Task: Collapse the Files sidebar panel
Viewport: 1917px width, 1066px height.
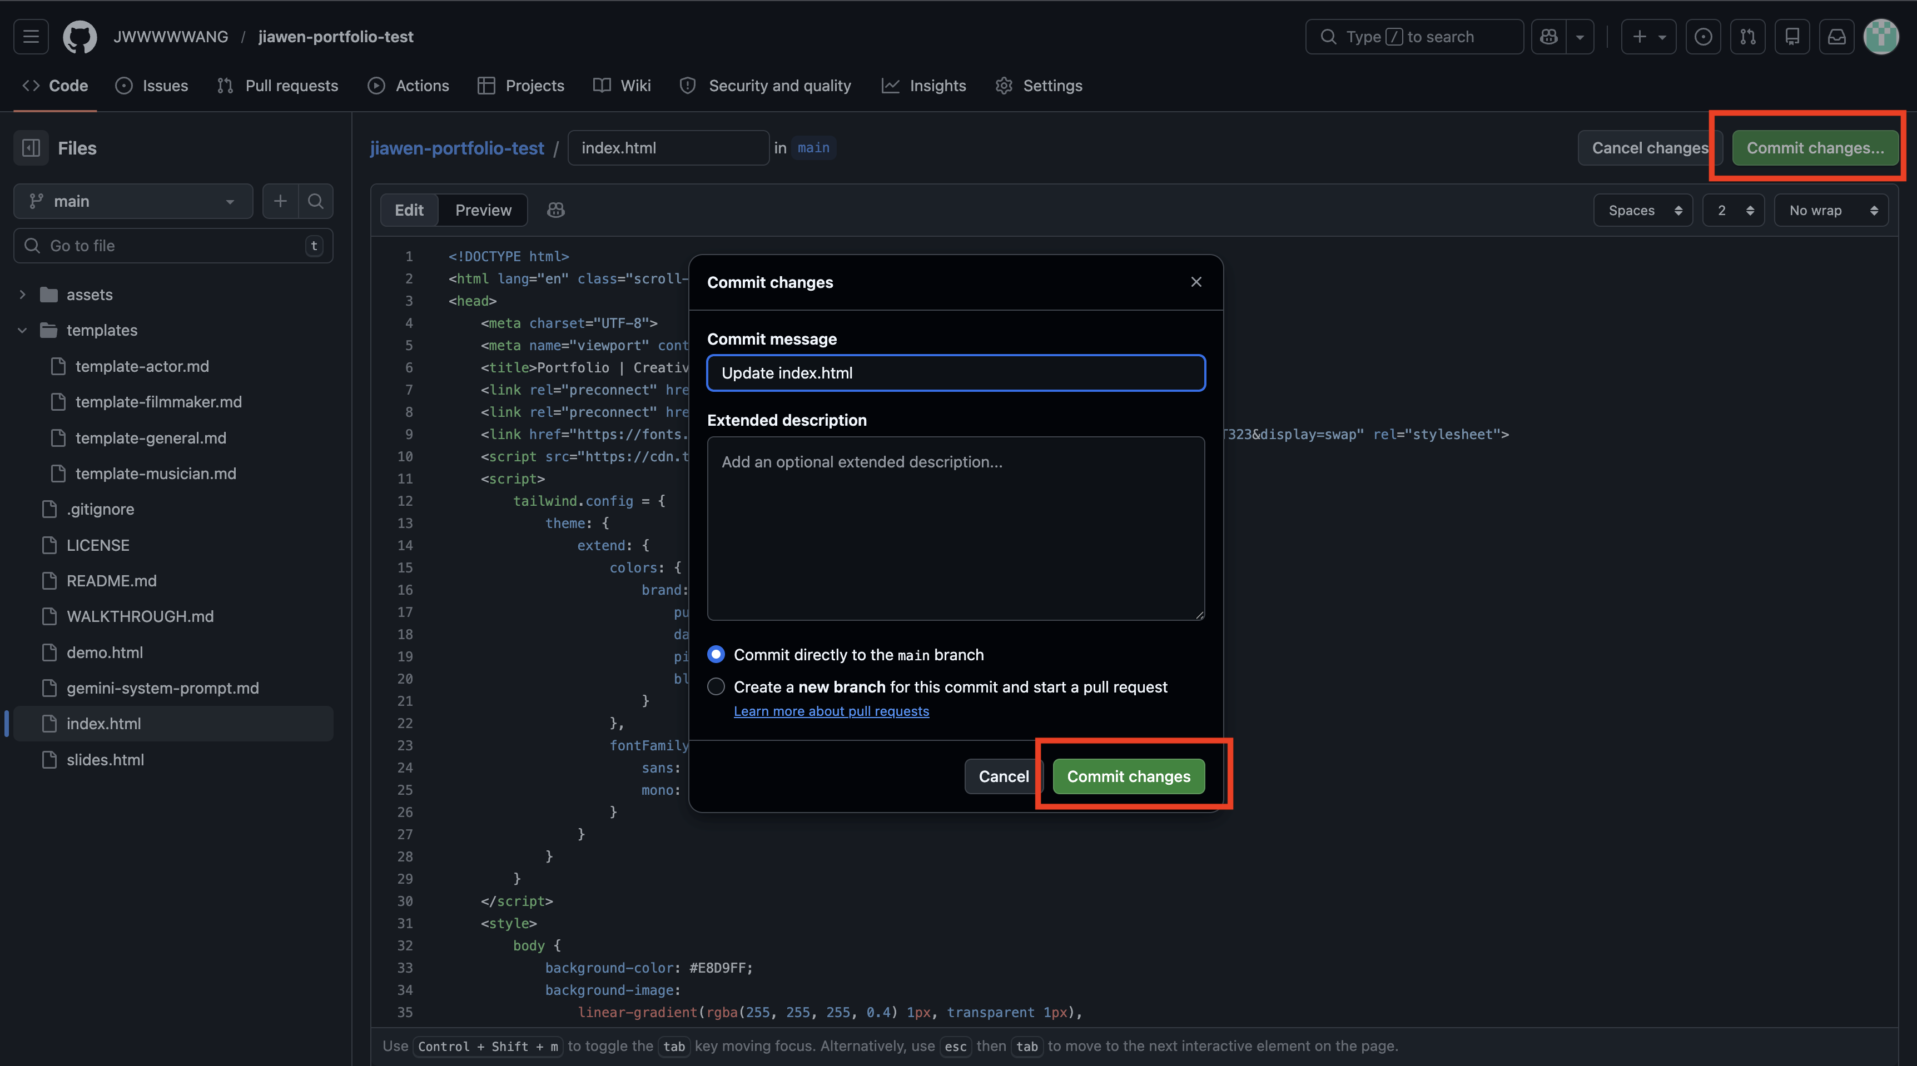Action: click(x=31, y=147)
